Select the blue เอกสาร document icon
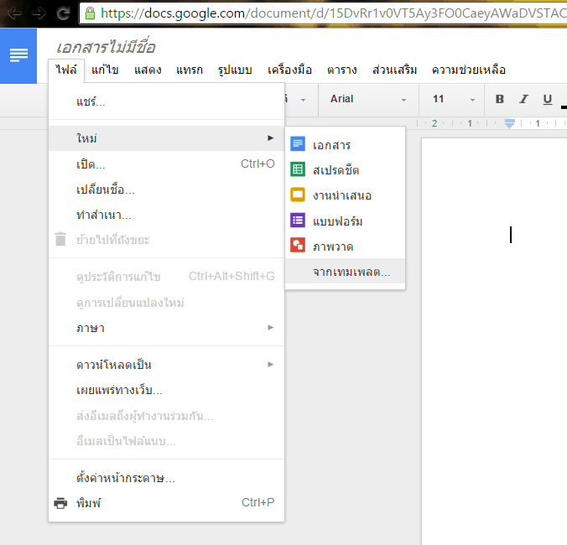567x545 pixels. (298, 144)
